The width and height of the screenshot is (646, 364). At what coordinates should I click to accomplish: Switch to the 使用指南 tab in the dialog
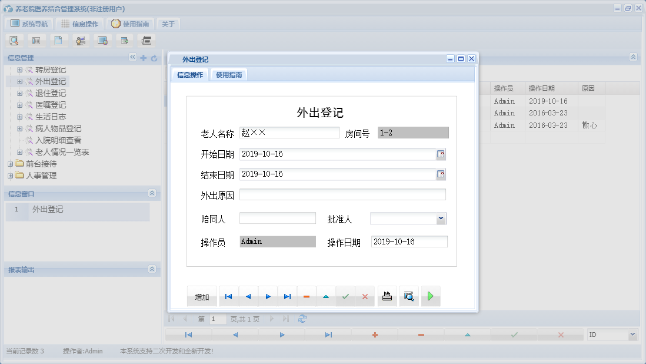click(x=228, y=75)
